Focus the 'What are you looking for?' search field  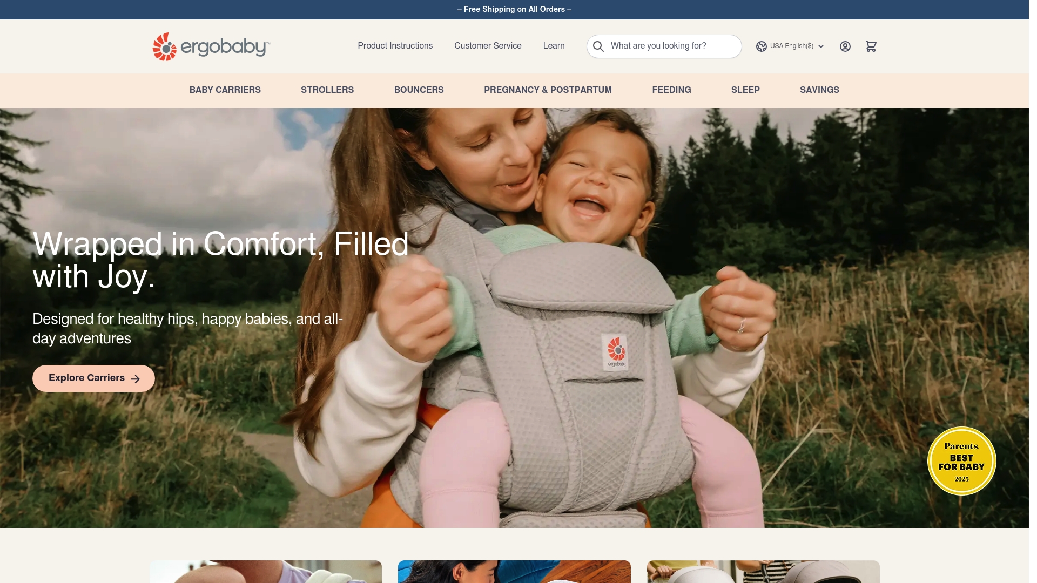pos(664,46)
